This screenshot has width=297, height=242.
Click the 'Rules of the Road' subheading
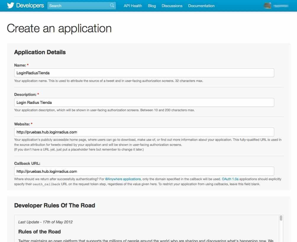(x=40, y=232)
